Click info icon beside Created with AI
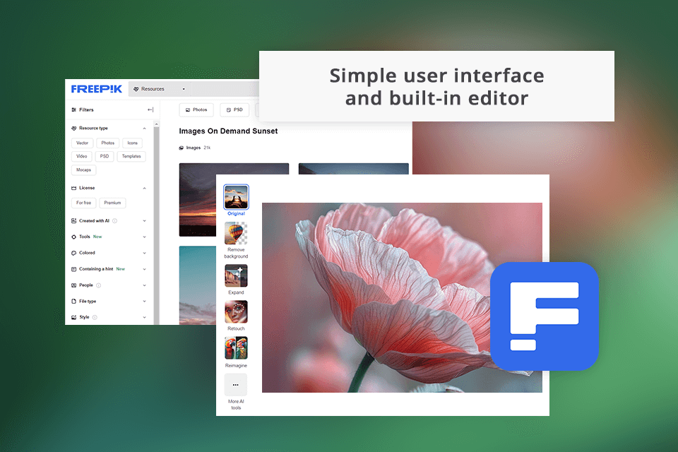 pyautogui.click(x=114, y=221)
